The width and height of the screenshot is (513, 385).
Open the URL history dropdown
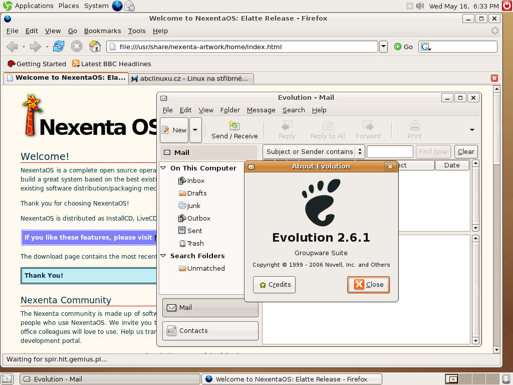[383, 47]
